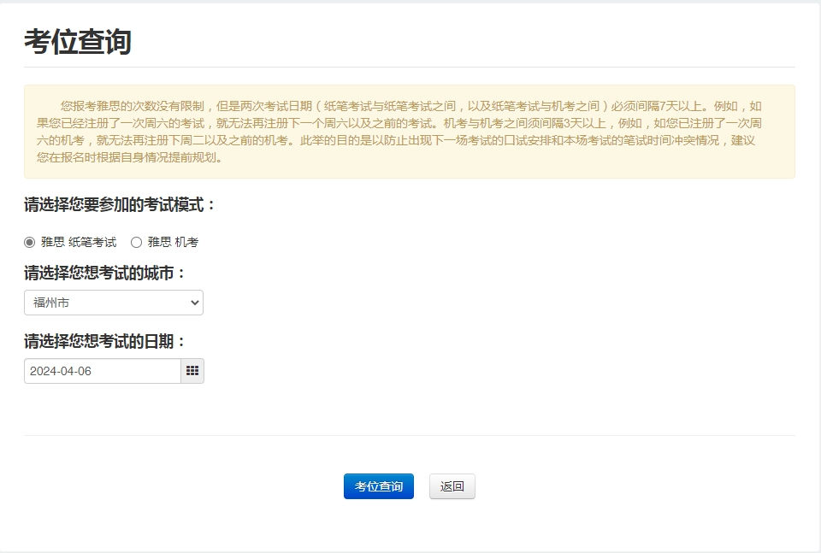The image size is (821, 553).
Task: Choose 雅思 机考 exam mode
Action: (137, 242)
